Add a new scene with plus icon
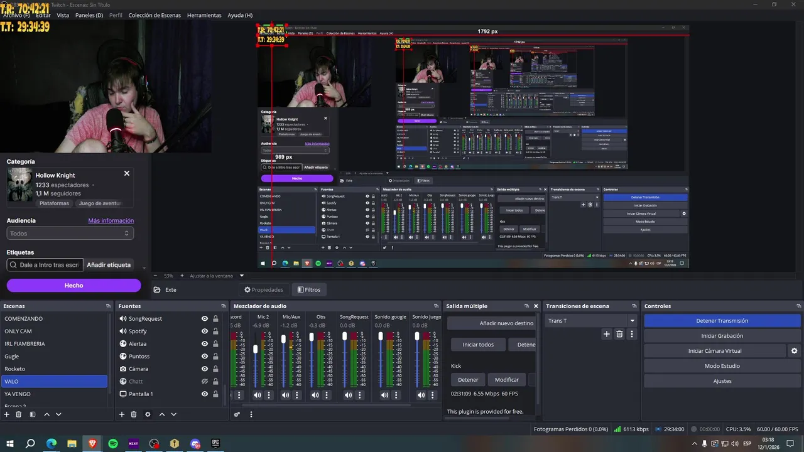The width and height of the screenshot is (804, 452). 6,414
